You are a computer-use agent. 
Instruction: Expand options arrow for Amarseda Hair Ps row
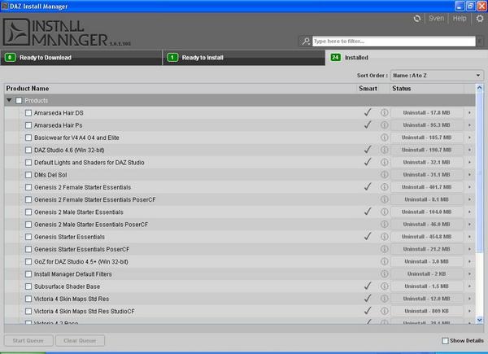pyautogui.click(x=469, y=125)
